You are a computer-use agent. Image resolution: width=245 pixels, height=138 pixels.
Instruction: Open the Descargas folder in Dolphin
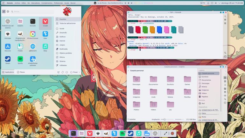pyautogui.click(x=136, y=80)
